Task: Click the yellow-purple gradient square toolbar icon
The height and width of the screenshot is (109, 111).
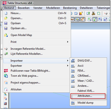Action: click(81, 13)
